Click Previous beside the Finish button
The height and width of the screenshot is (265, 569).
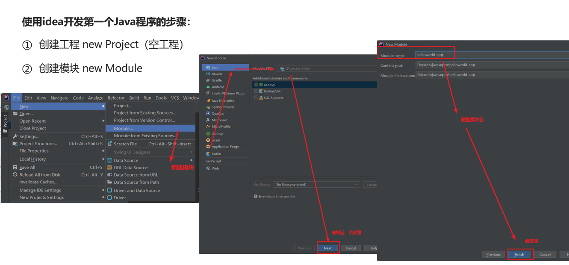pos(493,254)
